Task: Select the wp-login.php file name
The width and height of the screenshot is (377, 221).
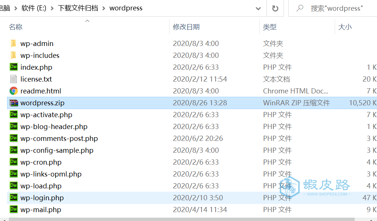Action: coord(42,198)
